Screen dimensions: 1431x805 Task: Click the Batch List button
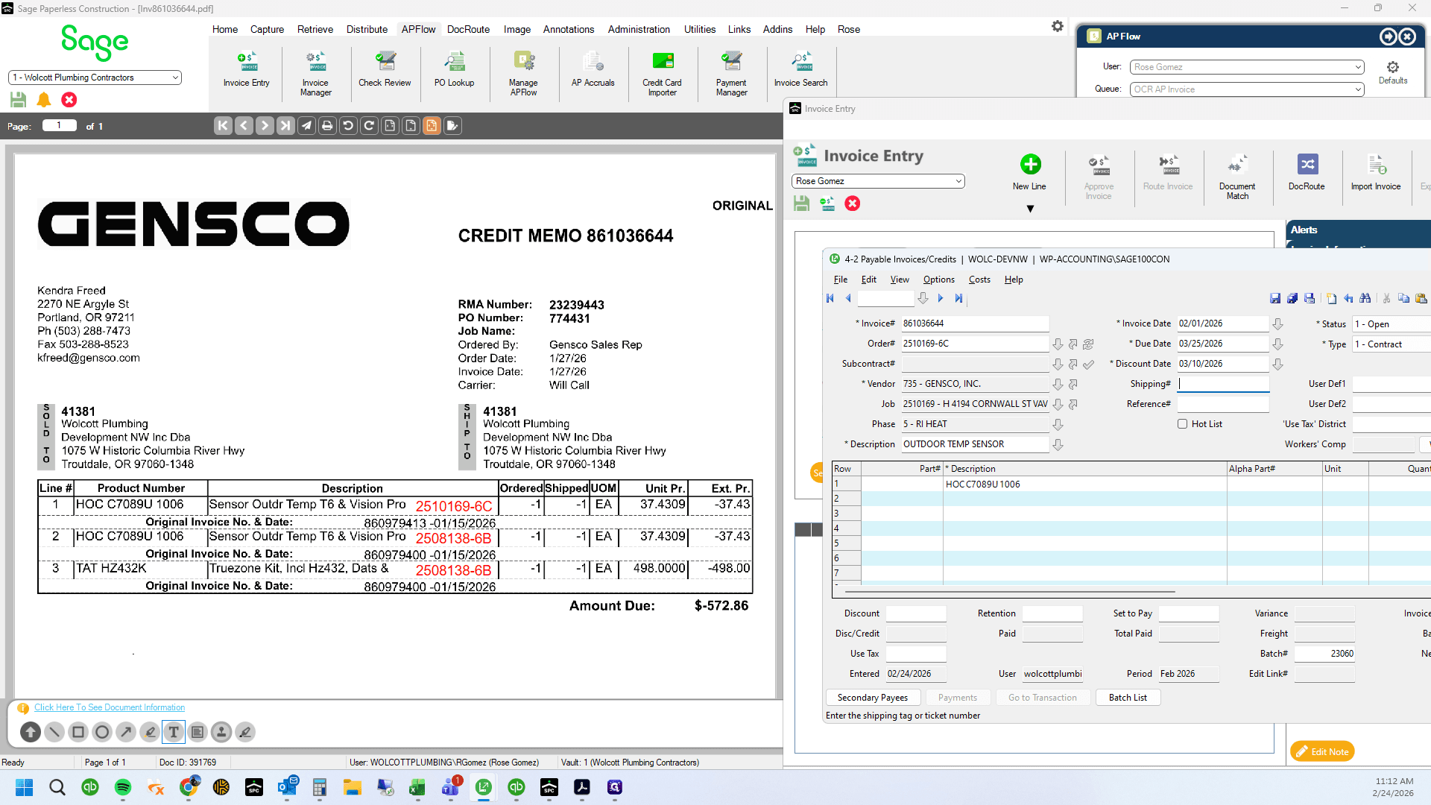(1128, 698)
